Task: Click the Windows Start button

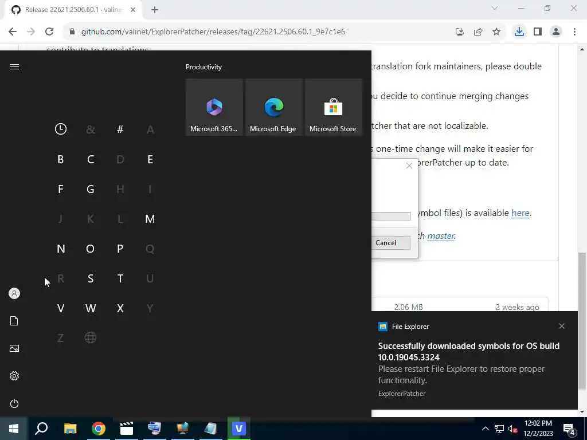Action: (x=14, y=429)
